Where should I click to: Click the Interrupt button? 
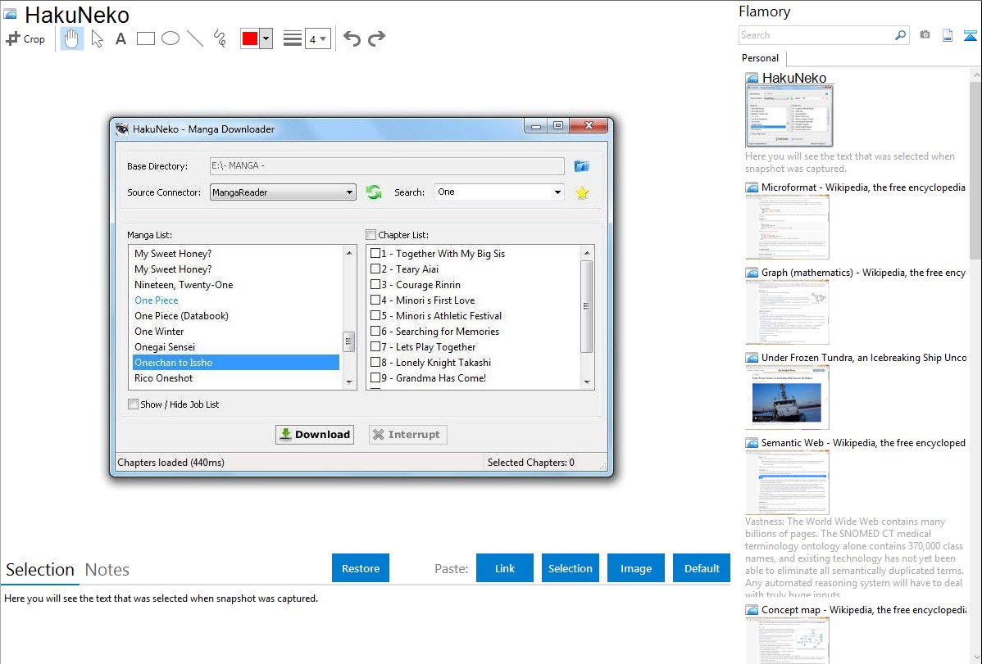click(407, 434)
